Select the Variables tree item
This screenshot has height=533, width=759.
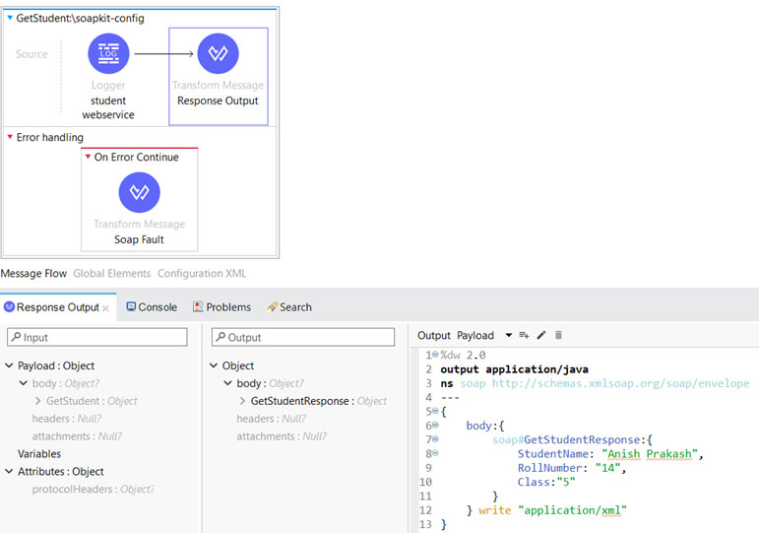coord(39,453)
